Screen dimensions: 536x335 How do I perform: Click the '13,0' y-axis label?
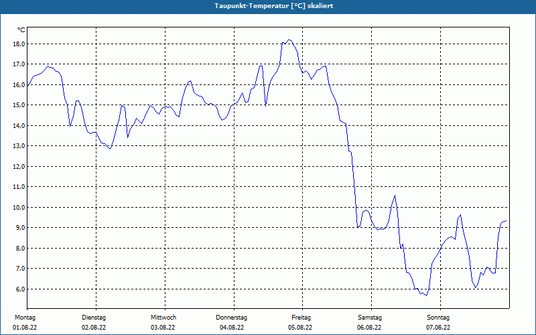[x=19, y=146]
